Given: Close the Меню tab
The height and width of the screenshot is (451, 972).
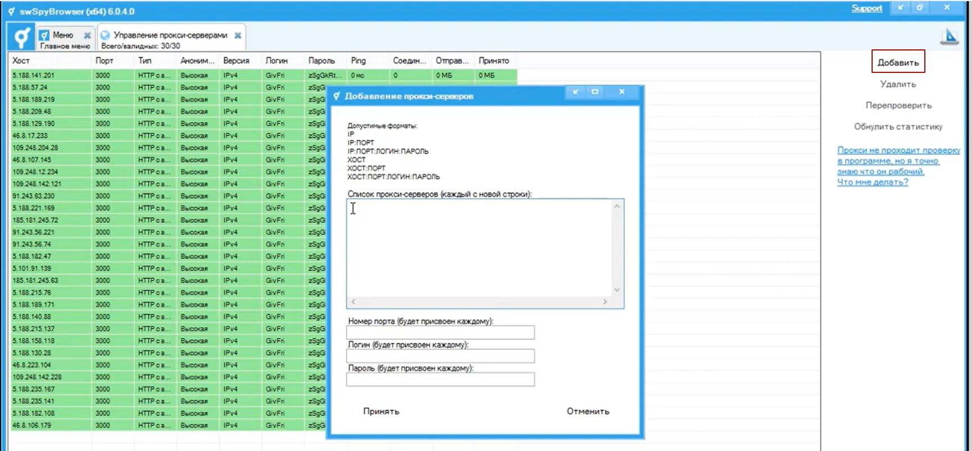Looking at the screenshot, I should coord(87,35).
